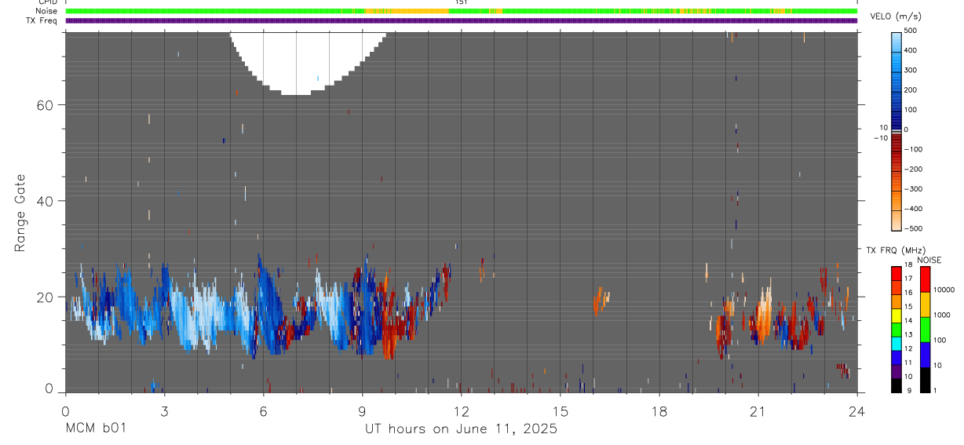Click the 21 UT hour tick label
The height and width of the screenshot is (445, 964).
point(758,410)
